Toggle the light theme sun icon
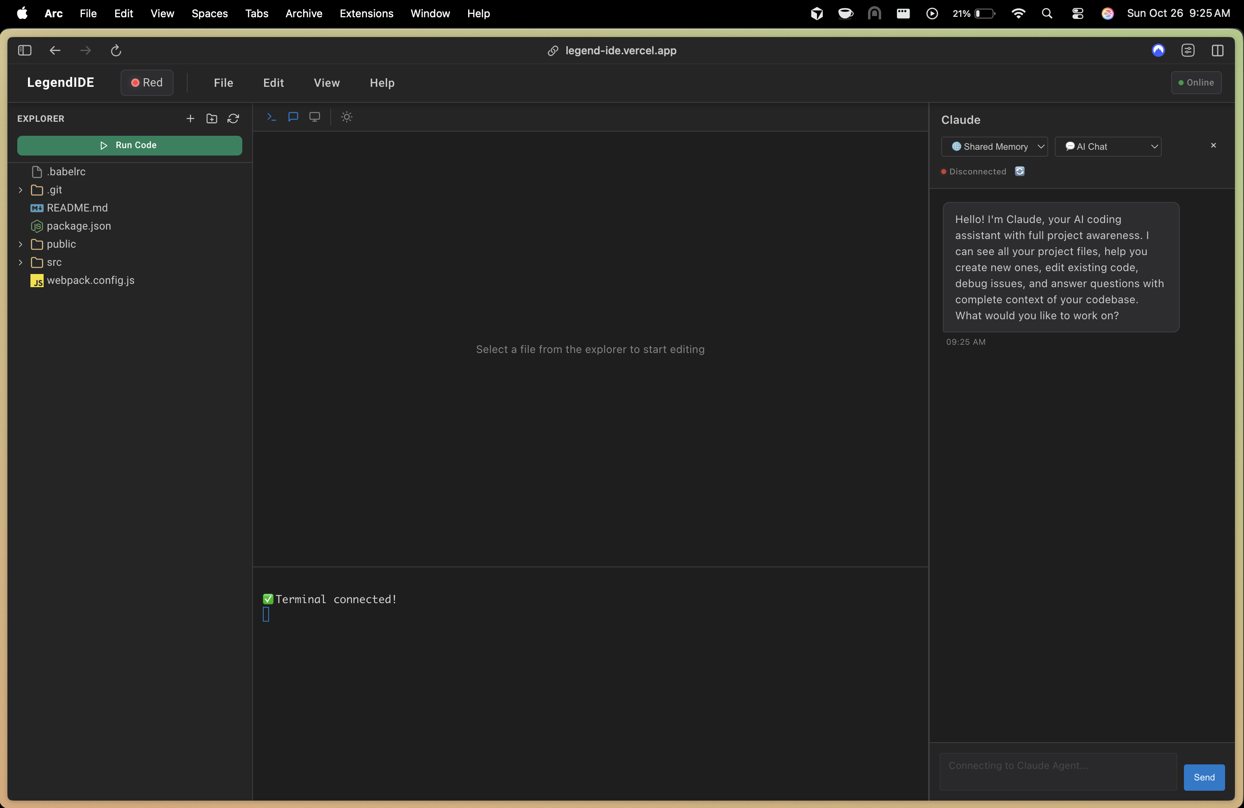 [x=346, y=116]
